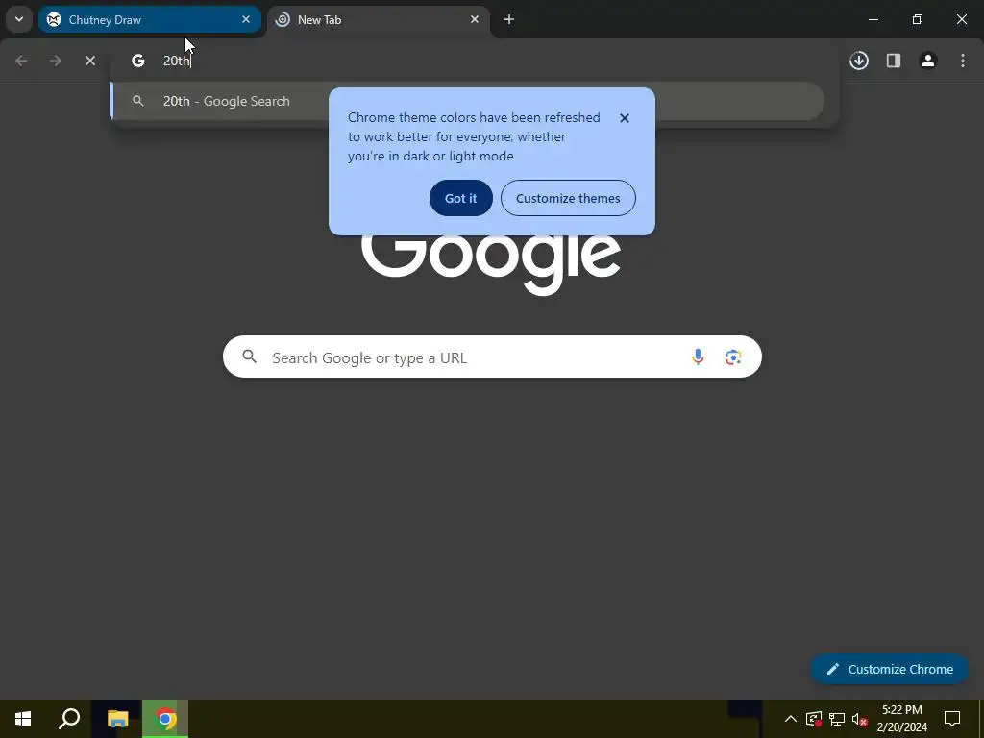
Task: Open the Windows Start menu
Action: tap(23, 719)
